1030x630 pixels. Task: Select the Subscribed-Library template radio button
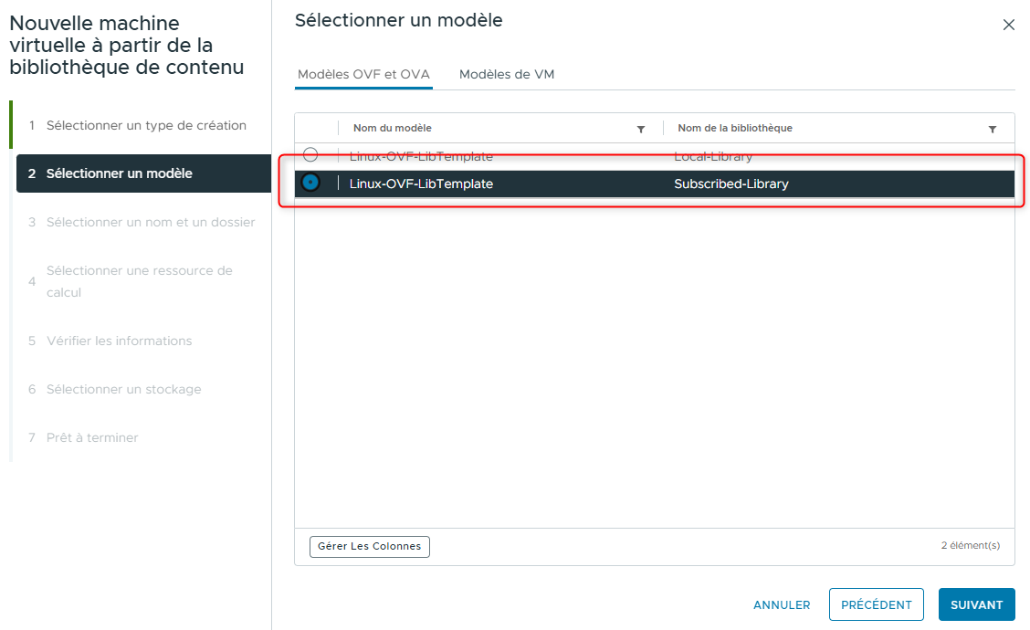pos(310,183)
